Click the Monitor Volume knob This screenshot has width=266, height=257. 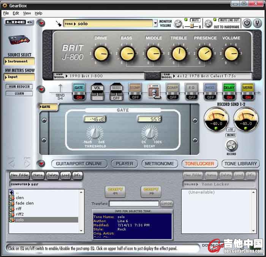(x=178, y=24)
